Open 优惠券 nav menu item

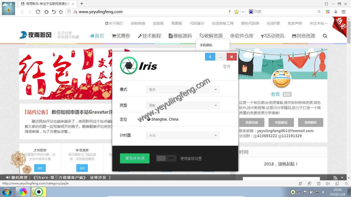tap(121, 36)
